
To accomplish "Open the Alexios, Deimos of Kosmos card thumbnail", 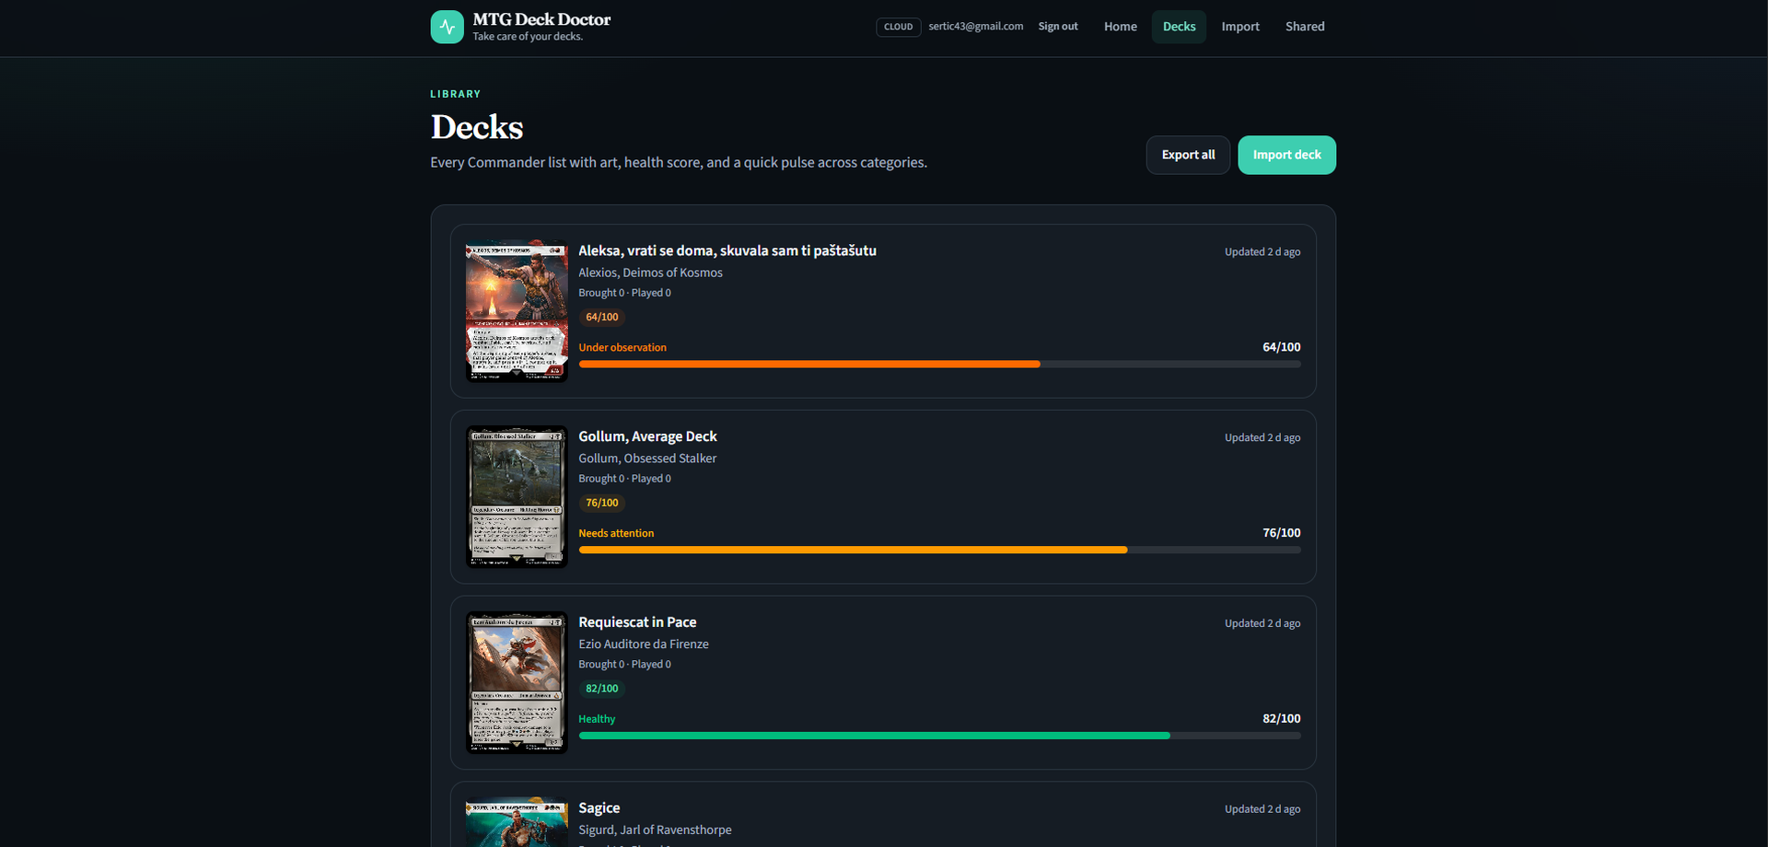I will (x=517, y=311).
